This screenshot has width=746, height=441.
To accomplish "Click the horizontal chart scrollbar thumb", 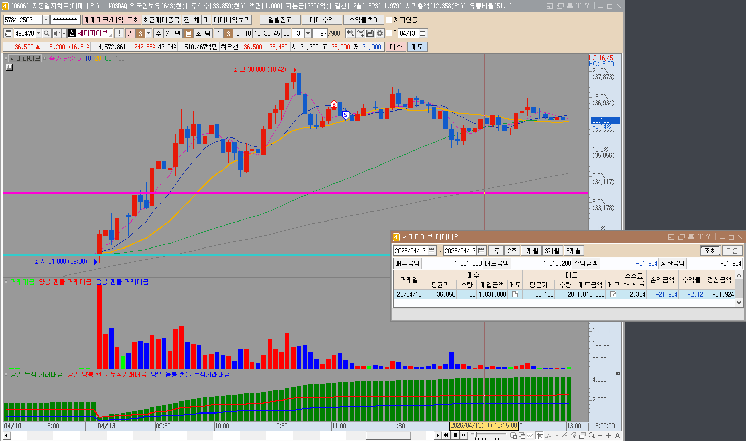I will point(388,436).
